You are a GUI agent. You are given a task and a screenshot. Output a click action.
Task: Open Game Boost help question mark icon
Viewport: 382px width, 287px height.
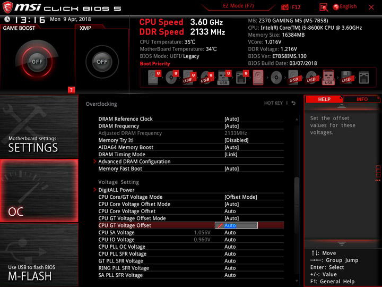click(71, 90)
